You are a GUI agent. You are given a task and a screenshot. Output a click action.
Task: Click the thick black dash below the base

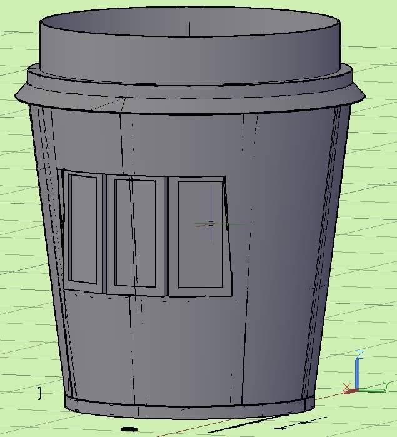coord(129,429)
